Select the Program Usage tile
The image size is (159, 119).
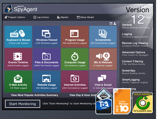[x=75, y=37]
